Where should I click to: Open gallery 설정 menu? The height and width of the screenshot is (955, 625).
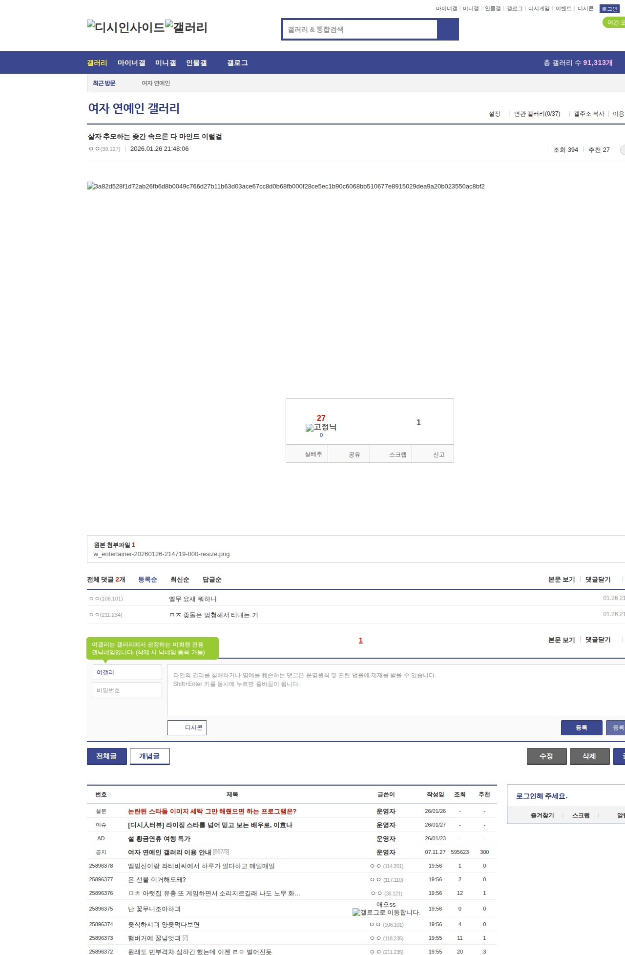tap(495, 114)
